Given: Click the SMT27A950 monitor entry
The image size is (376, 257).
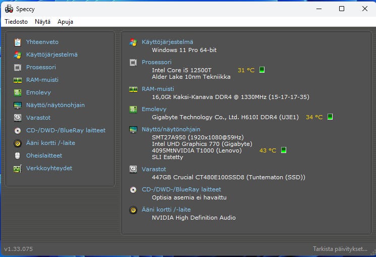Looking at the screenshot, I should [x=198, y=137].
